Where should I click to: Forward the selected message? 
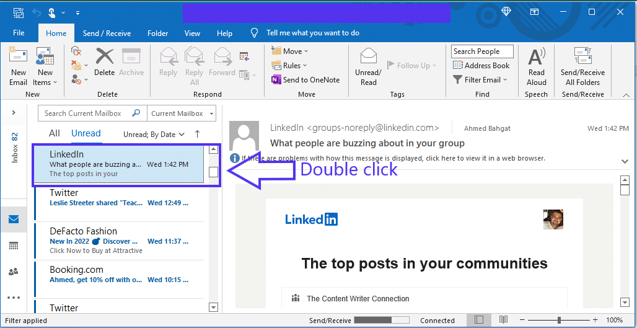tap(222, 62)
